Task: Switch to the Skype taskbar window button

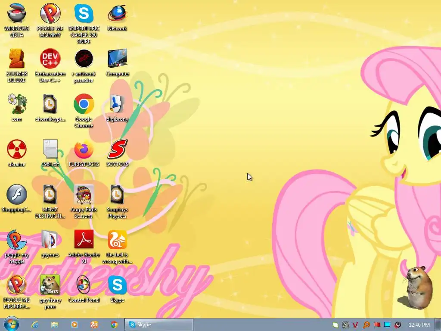Action: [x=159, y=325]
